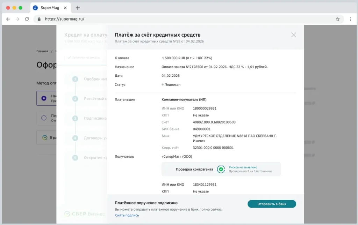Image resolution: width=358 pixels, height=225 pixels.
Task: Click step 5 circle Открытие
Action: (75, 158)
